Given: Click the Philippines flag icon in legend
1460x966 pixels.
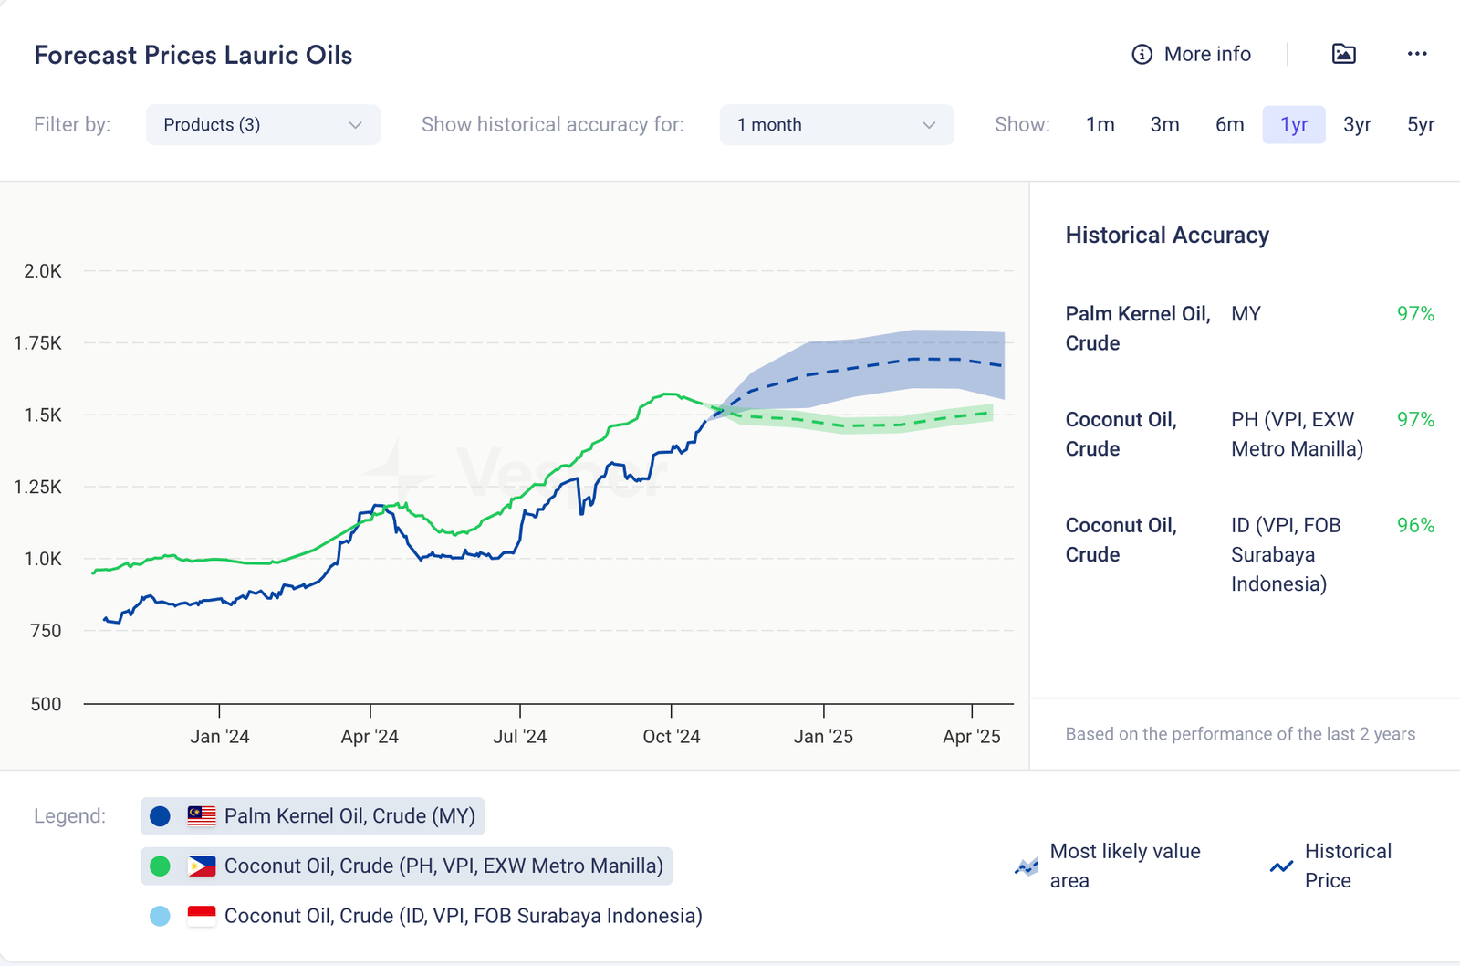Looking at the screenshot, I should (x=202, y=866).
